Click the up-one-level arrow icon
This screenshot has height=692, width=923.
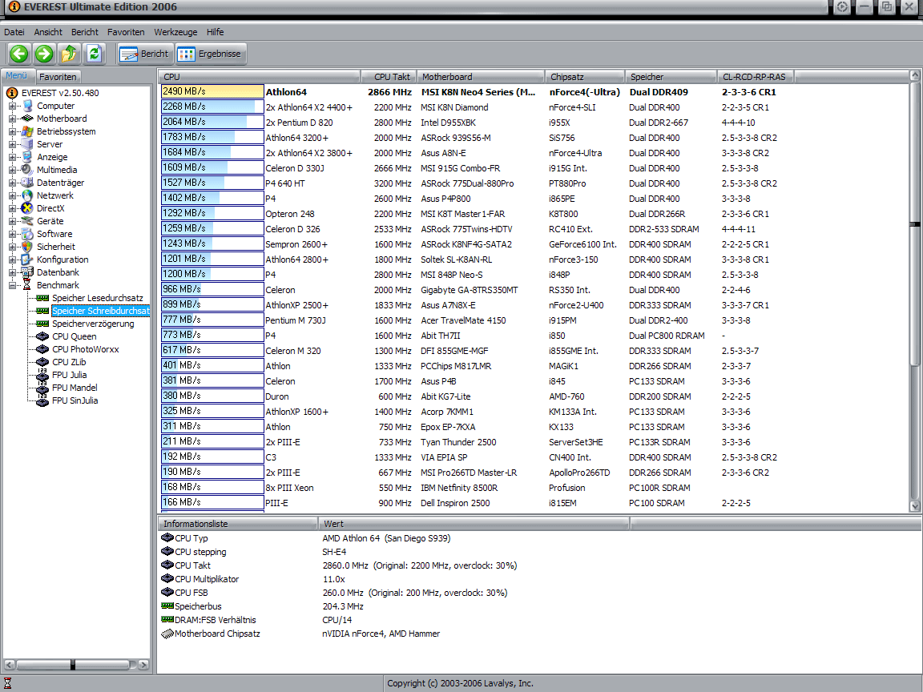click(69, 54)
